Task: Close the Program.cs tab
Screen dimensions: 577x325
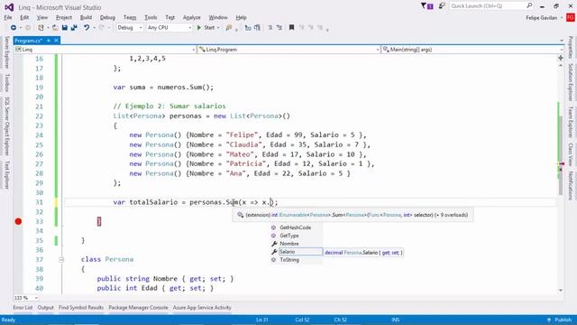Action: click(x=56, y=41)
